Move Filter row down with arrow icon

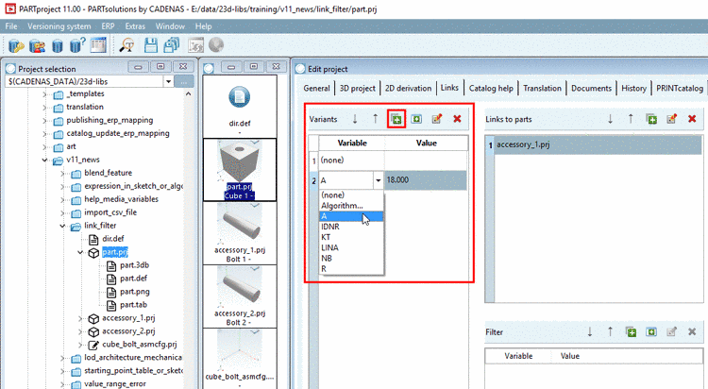[590, 331]
